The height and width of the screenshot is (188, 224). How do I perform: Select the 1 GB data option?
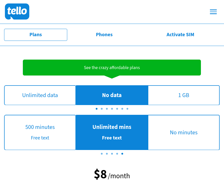coord(184,95)
